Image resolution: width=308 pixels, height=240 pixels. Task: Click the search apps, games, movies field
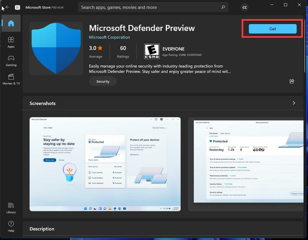[x=153, y=7]
